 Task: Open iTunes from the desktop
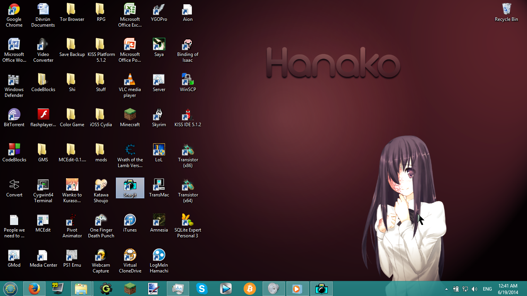[x=130, y=223]
